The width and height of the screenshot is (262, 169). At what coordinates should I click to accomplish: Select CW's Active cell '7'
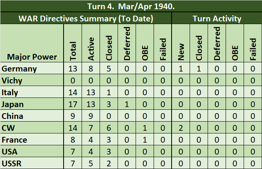point(91,128)
